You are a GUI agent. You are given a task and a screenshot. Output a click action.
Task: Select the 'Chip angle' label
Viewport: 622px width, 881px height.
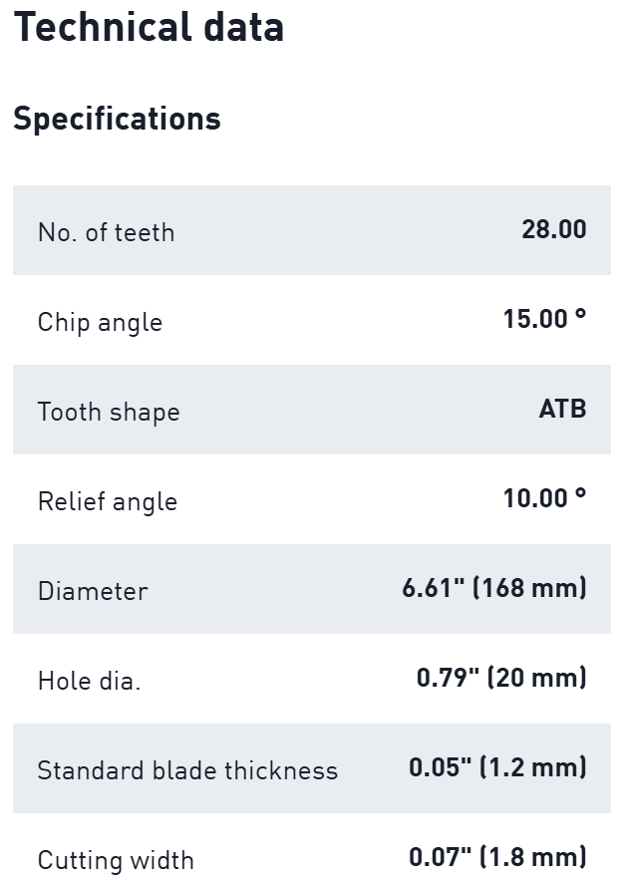click(100, 322)
